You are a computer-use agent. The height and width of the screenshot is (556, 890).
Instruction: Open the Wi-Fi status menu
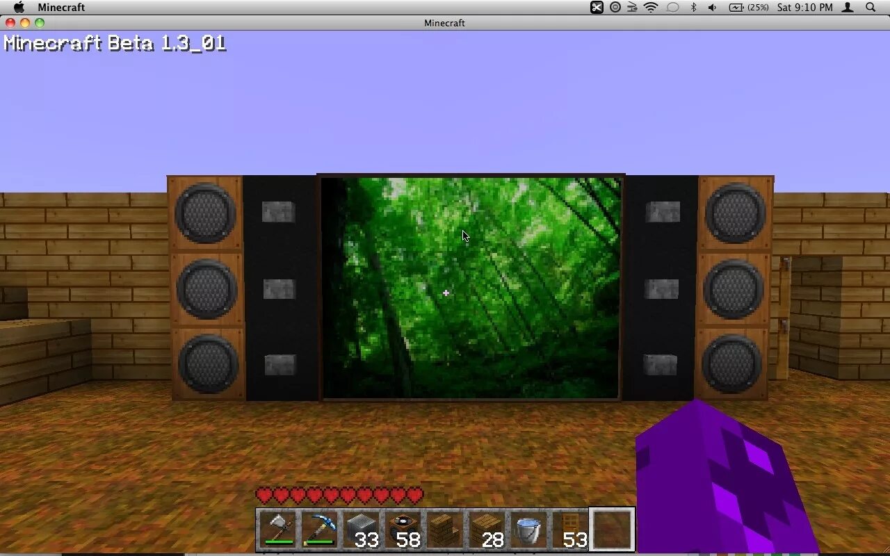652,7
